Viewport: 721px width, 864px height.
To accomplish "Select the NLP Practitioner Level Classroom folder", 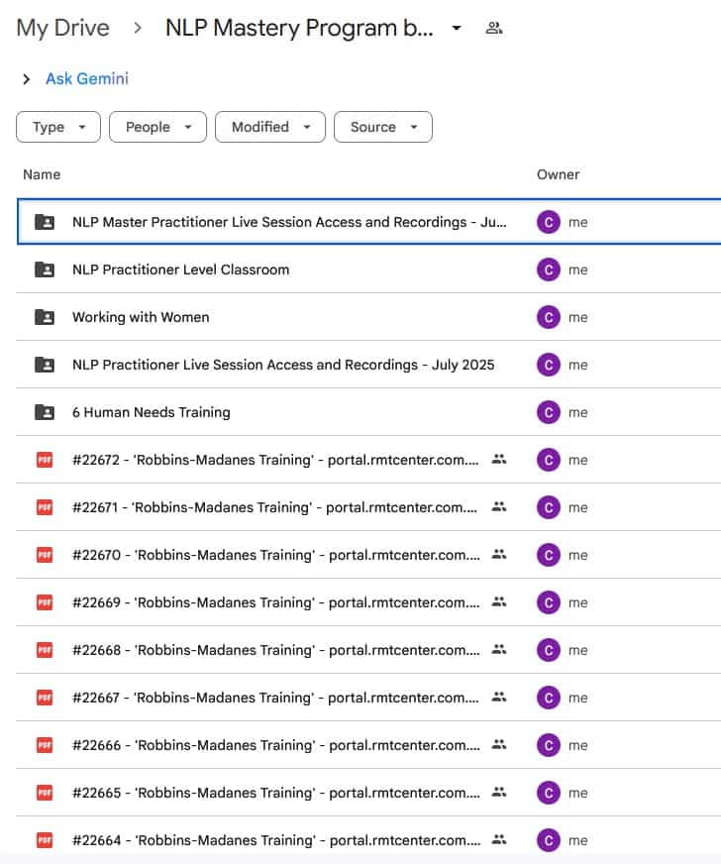I will pos(180,270).
